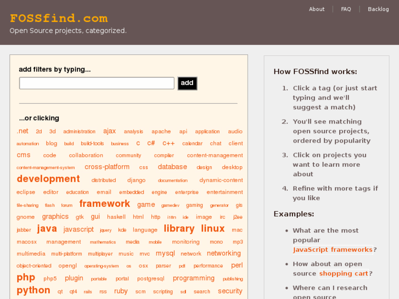Select the perl tag
399x299 pixels.
pyautogui.click(x=237, y=266)
